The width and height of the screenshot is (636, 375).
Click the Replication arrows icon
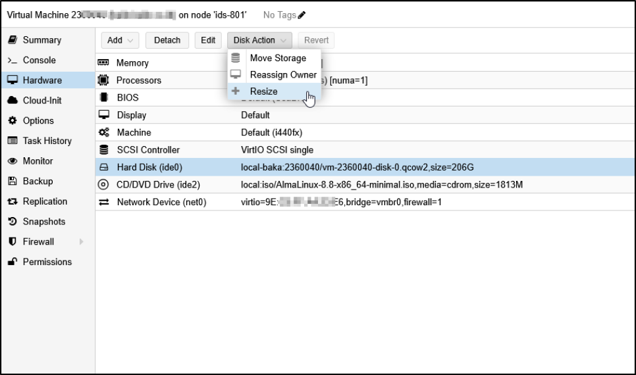point(12,202)
